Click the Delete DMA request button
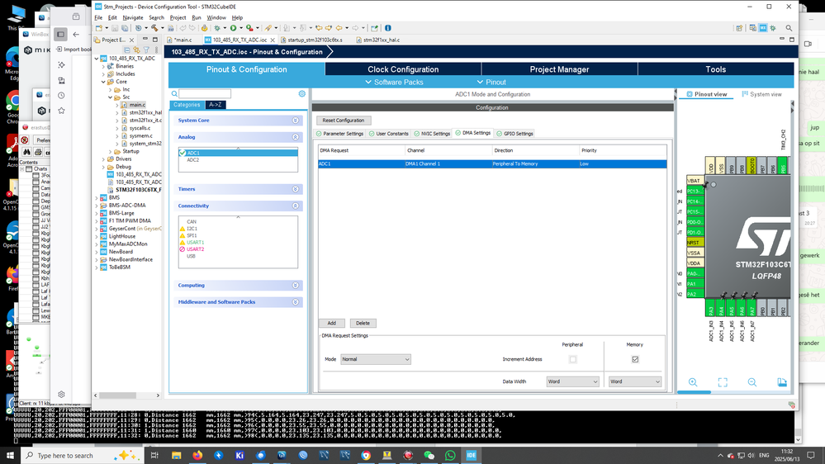Image resolution: width=825 pixels, height=464 pixels. [x=363, y=323]
